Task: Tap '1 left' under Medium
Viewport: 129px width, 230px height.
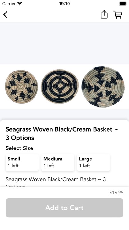Action: tap(49, 166)
